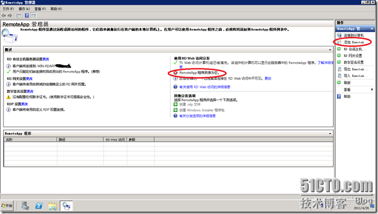Click the taskbar clock date 2011/4/26
Viewport: 378px width, 214px height.
pyautogui.click(x=361, y=208)
